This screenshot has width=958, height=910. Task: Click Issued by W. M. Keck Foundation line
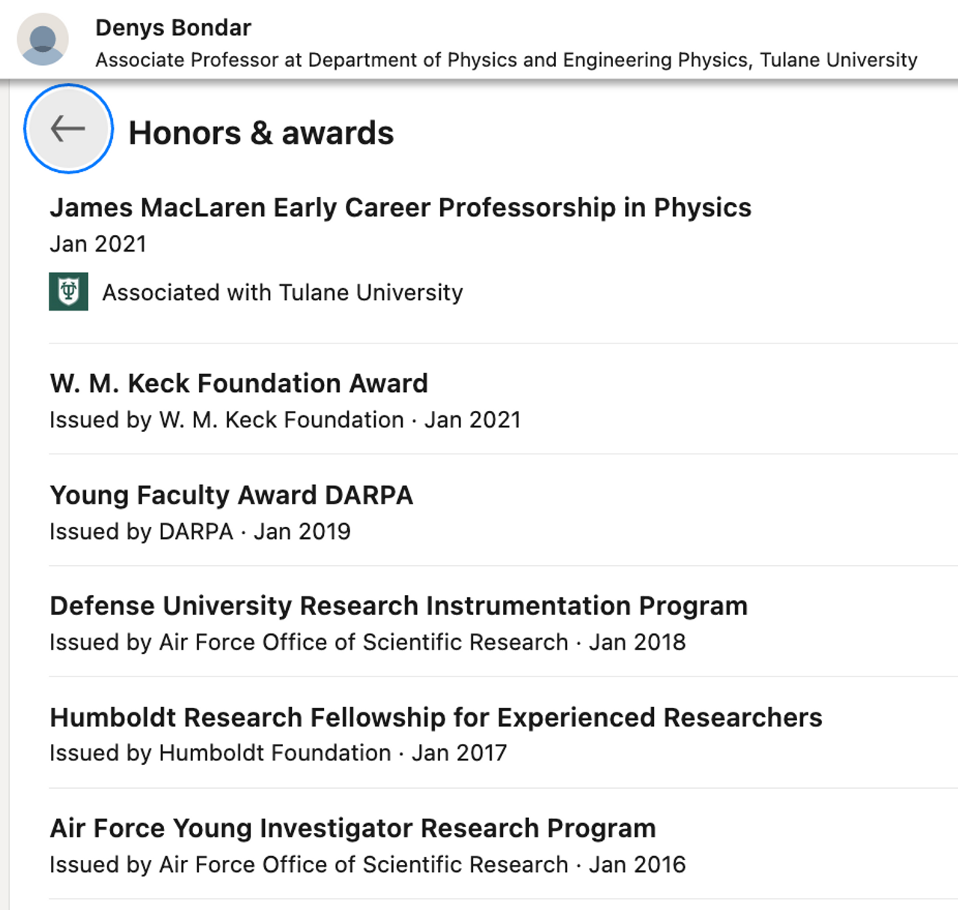(284, 420)
